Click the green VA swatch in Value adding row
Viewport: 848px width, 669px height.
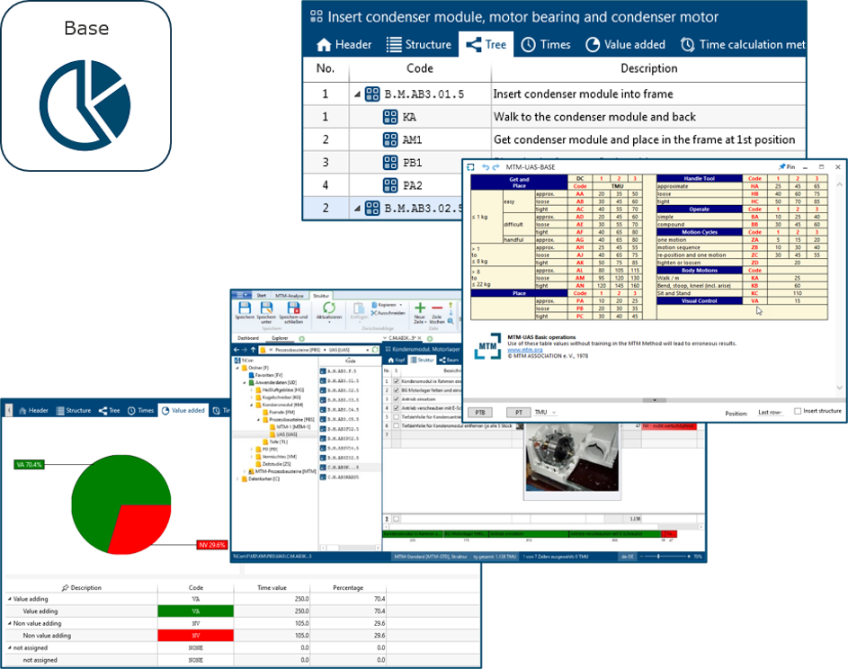(196, 611)
